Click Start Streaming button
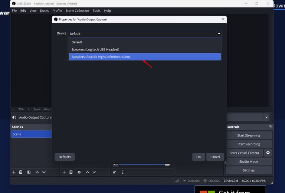 pos(249,135)
